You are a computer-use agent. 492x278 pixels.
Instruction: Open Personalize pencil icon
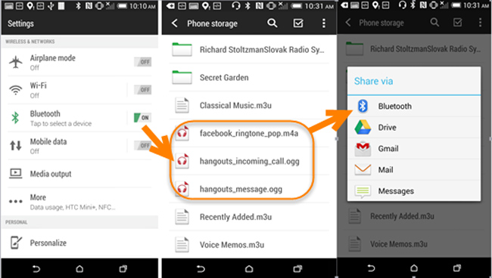click(x=16, y=242)
